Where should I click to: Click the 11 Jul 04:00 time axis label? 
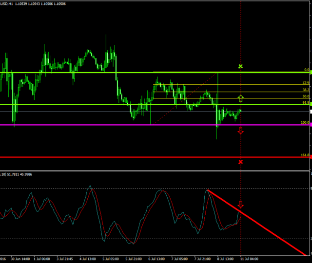point(249,259)
